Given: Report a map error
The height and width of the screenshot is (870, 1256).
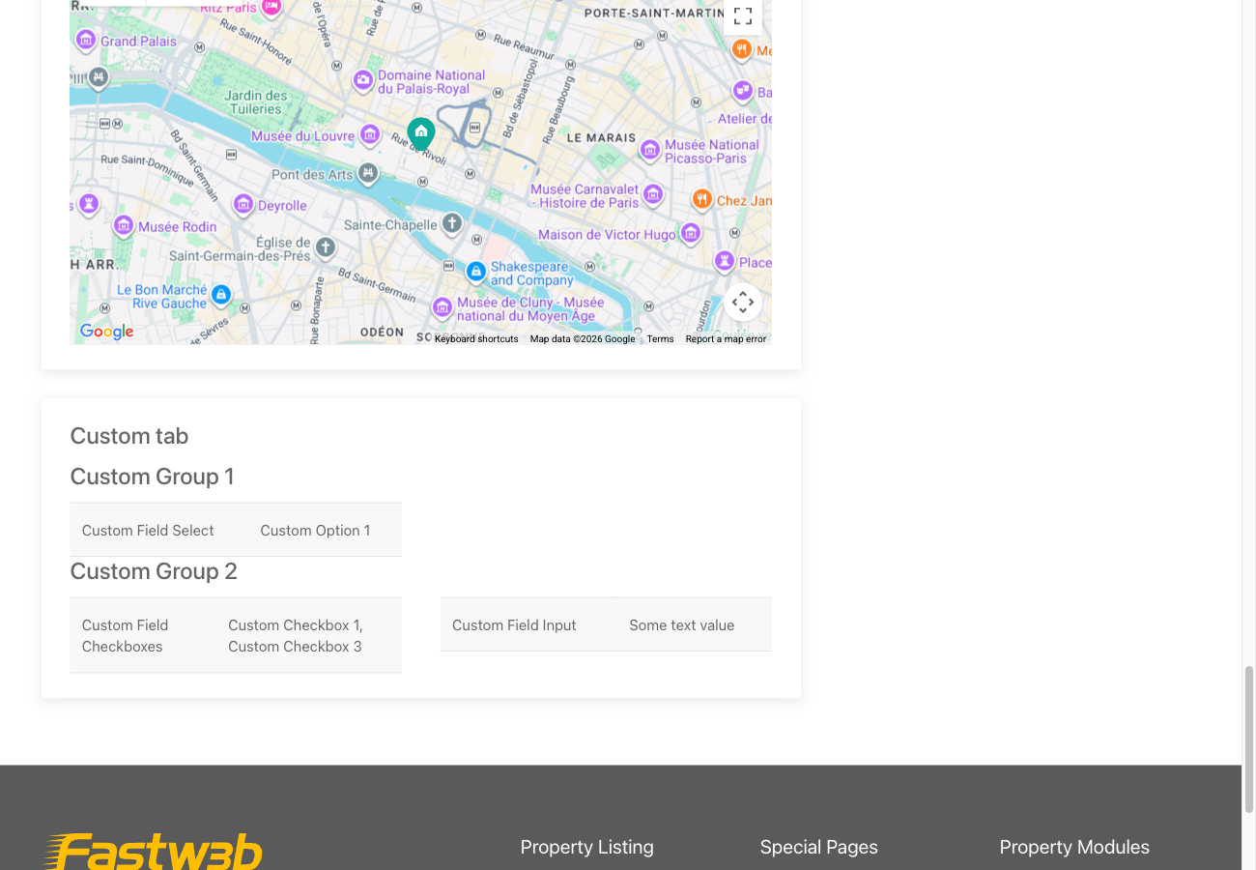Looking at the screenshot, I should tap(726, 338).
